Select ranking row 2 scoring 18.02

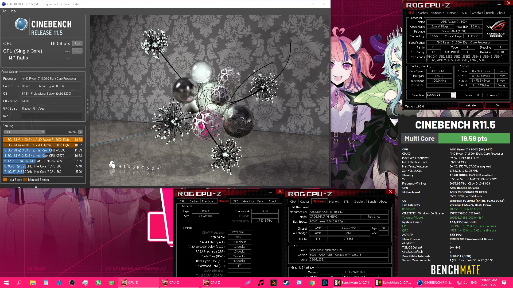43,145
